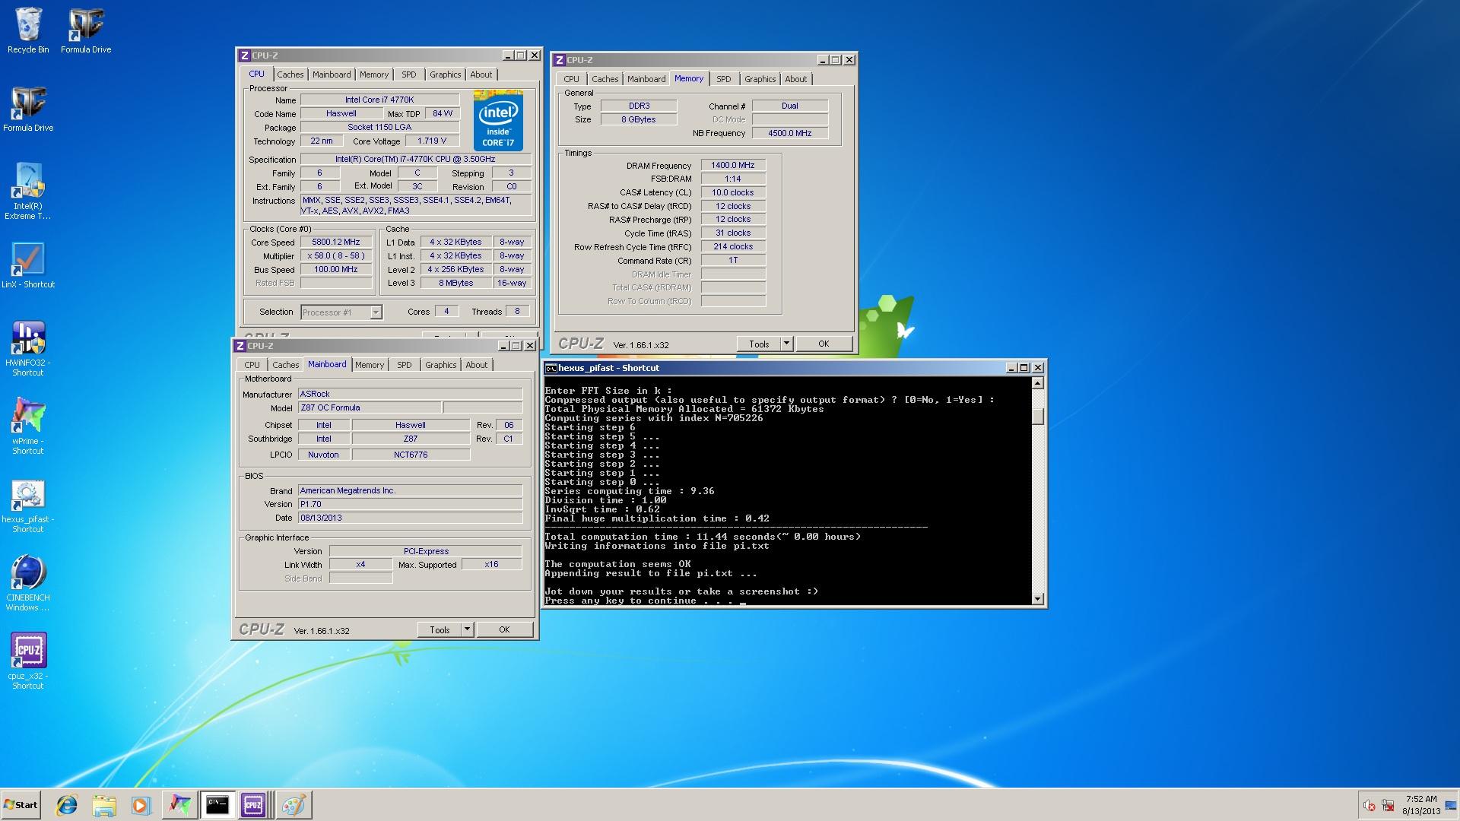Switch to the CPU-Z taskbar item
Image resolution: width=1460 pixels, height=821 pixels.
click(x=254, y=805)
